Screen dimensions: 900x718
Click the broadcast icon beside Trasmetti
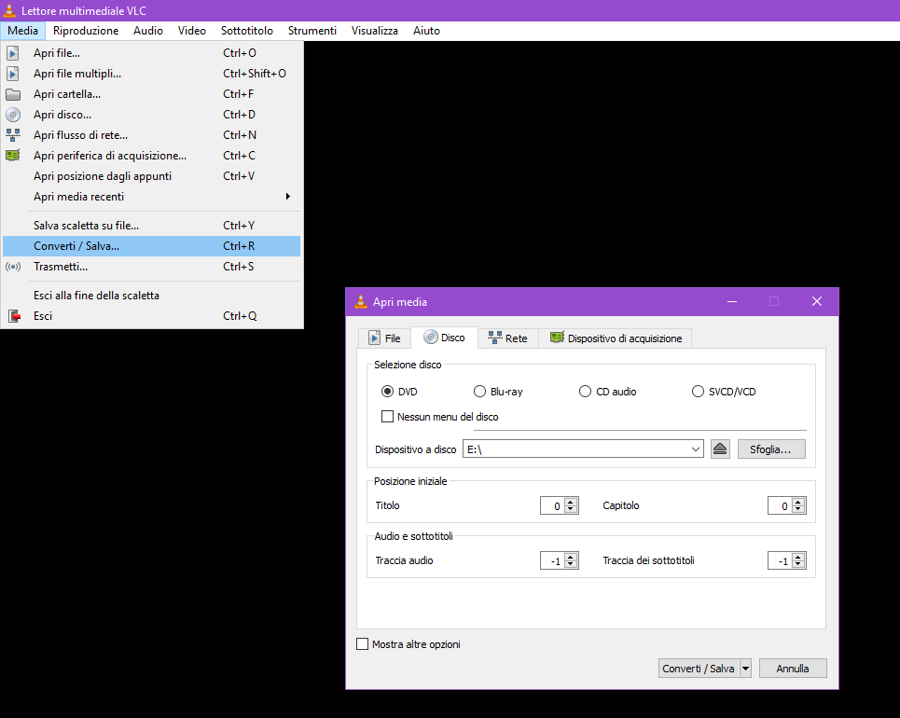coord(13,267)
